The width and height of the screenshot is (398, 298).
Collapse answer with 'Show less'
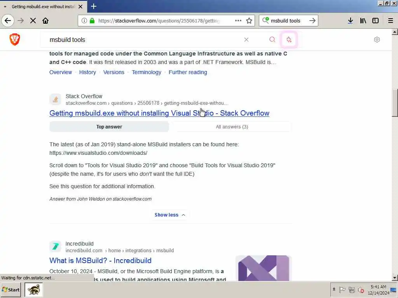click(x=170, y=215)
